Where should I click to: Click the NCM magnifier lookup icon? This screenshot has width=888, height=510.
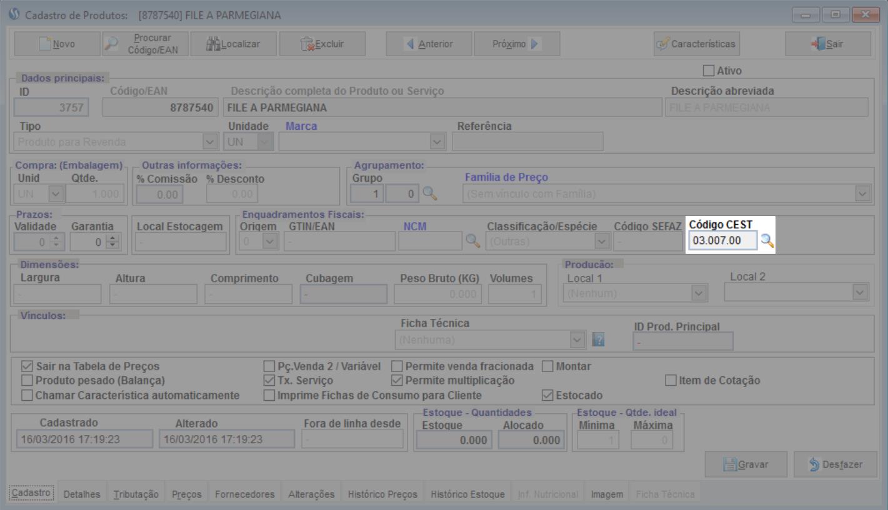pos(474,241)
